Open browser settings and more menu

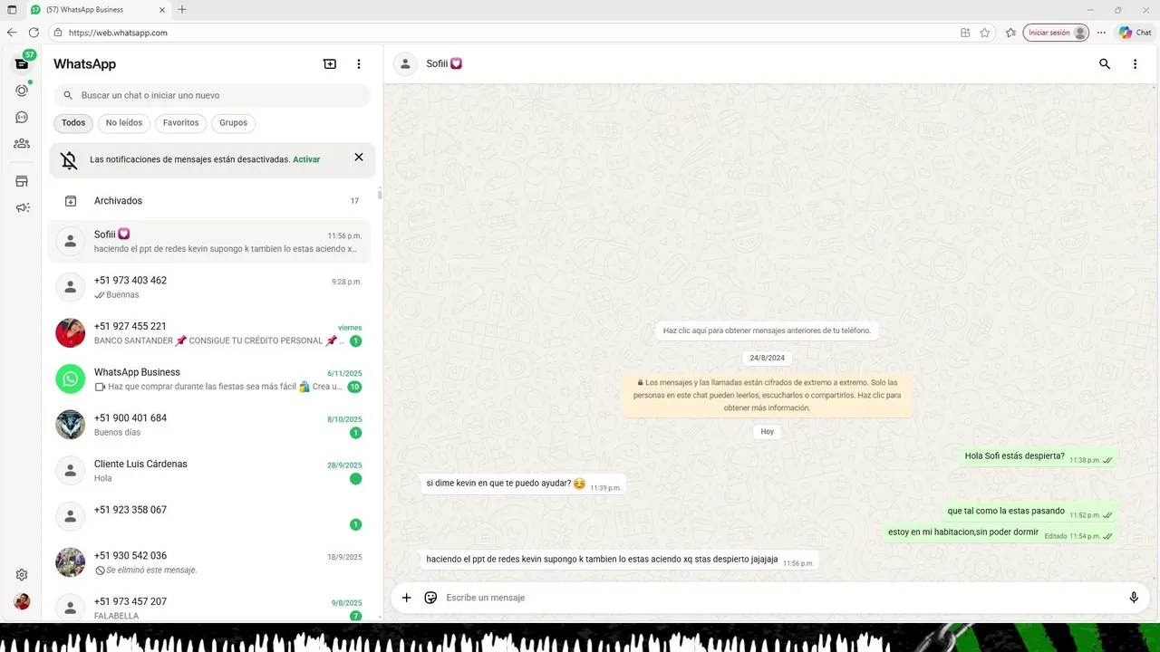click(x=1101, y=33)
